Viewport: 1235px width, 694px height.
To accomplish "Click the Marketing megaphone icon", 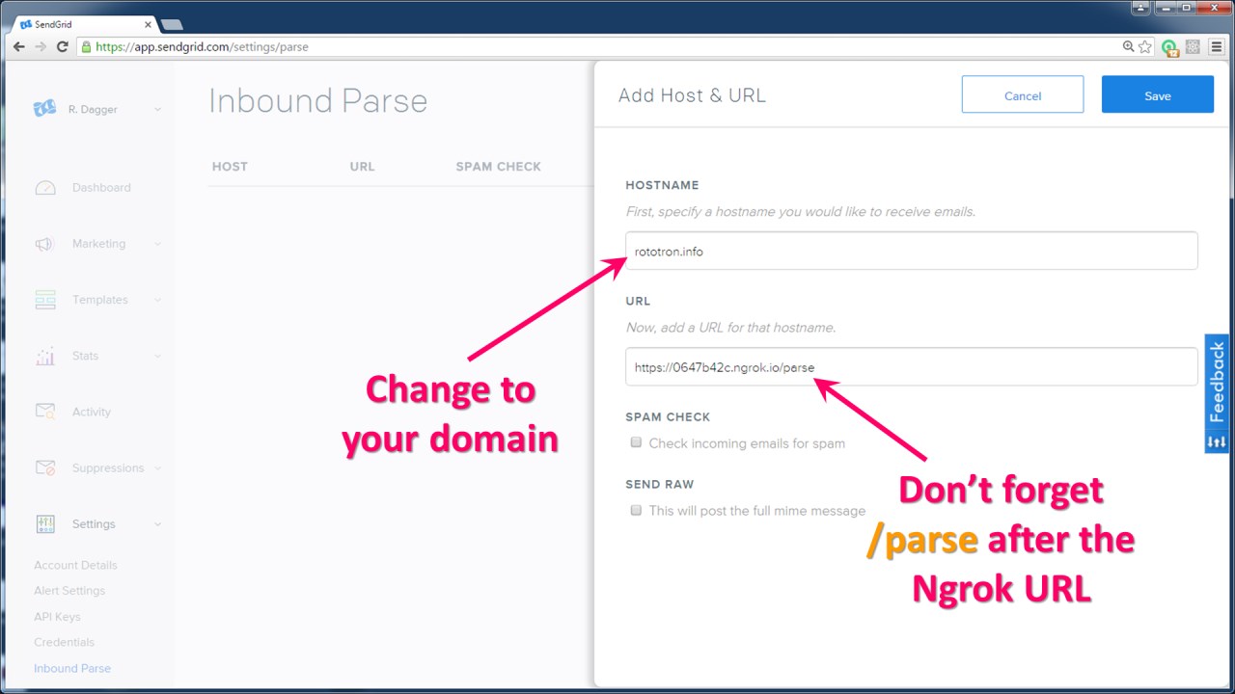I will tap(44, 244).
